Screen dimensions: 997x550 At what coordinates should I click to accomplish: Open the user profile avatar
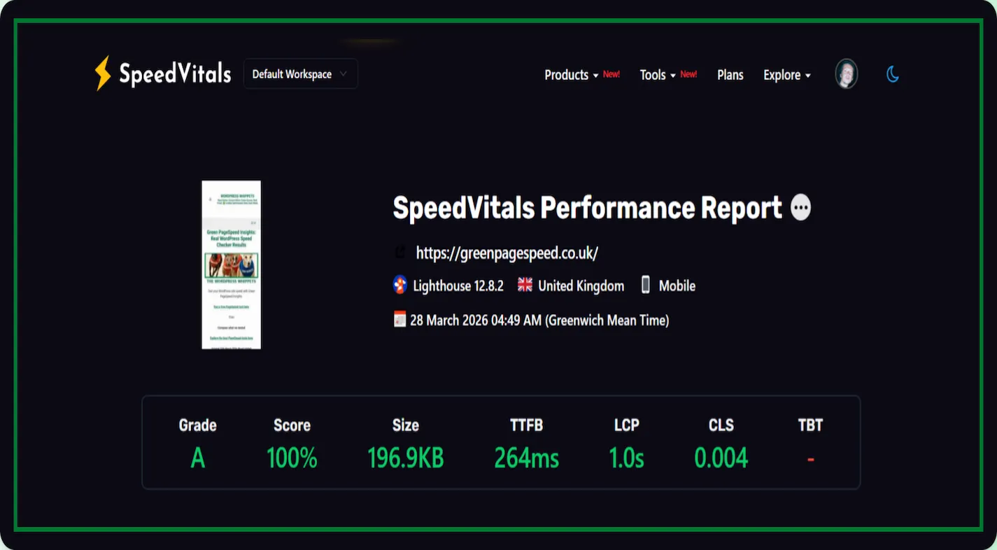tap(846, 74)
